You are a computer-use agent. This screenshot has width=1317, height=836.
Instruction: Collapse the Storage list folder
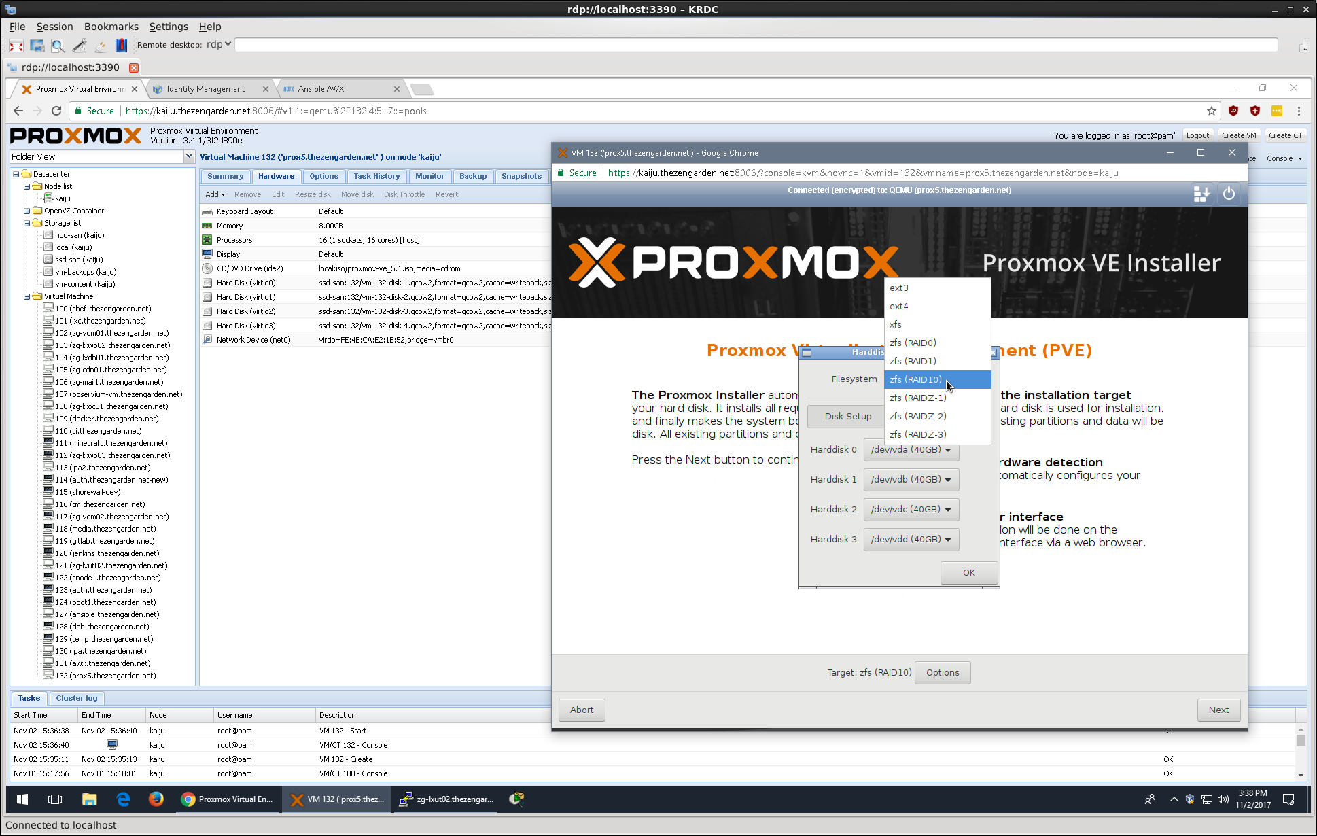tap(27, 223)
